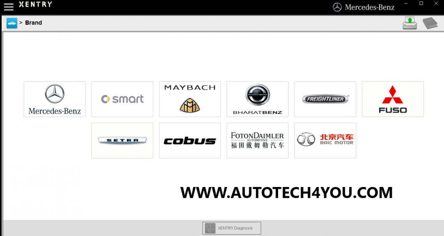Open the manual book icon
The width and height of the screenshot is (444, 236).
pyautogui.click(x=430, y=23)
